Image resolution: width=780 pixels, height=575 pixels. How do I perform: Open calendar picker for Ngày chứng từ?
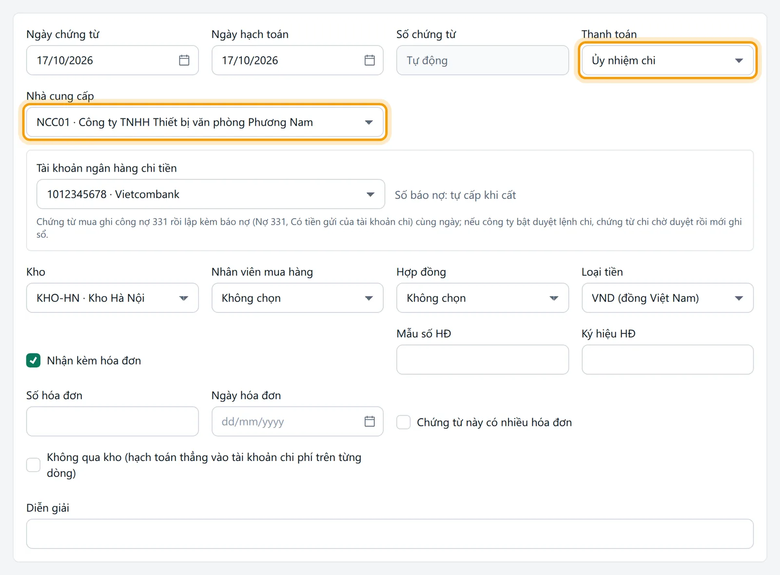pos(184,60)
